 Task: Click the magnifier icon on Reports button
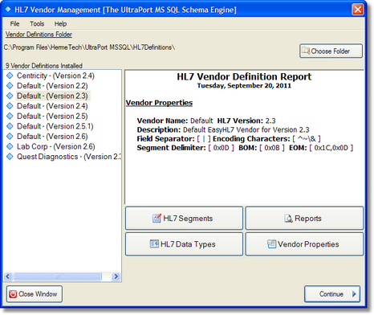click(288, 219)
